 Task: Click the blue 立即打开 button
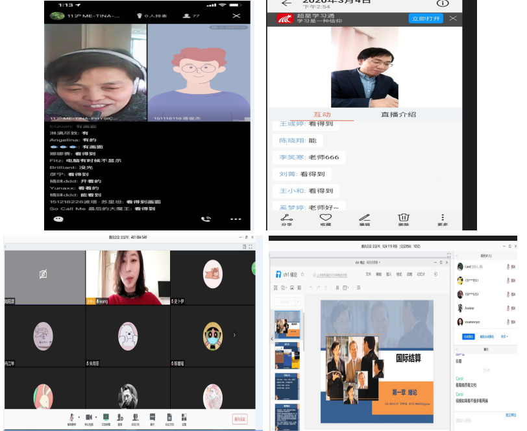point(426,19)
